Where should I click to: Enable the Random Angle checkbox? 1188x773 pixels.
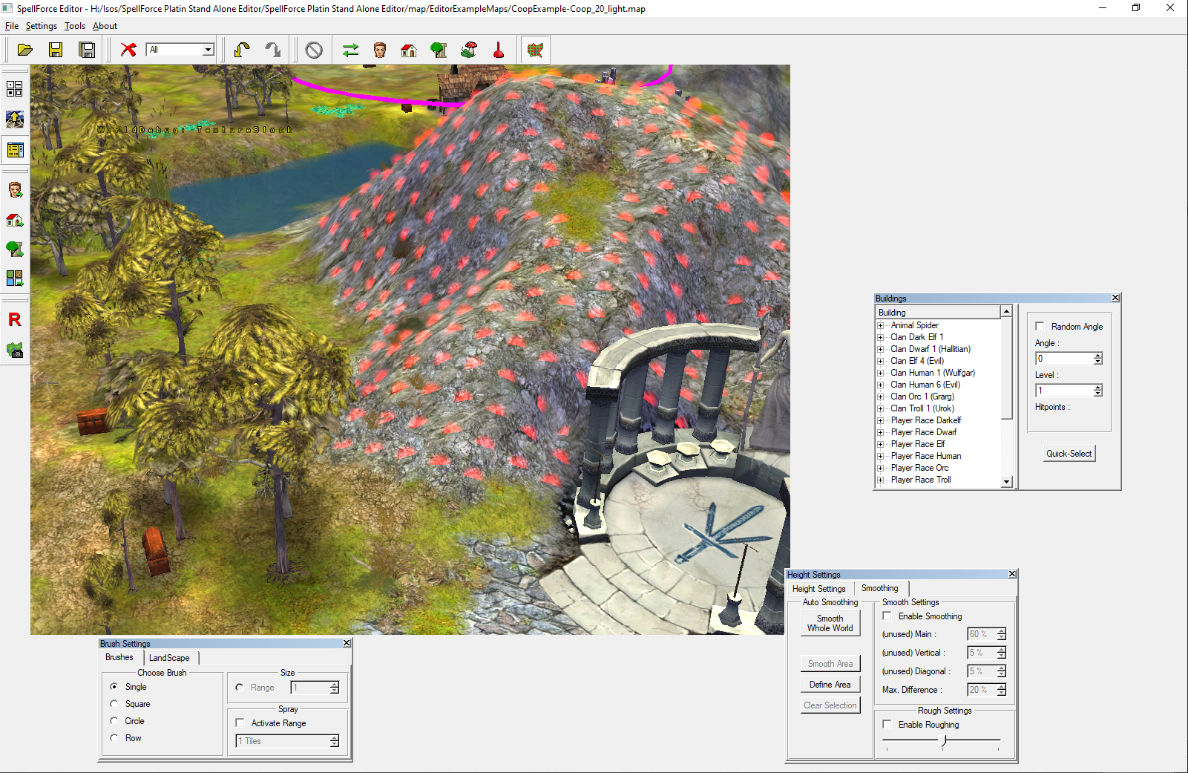point(1040,326)
